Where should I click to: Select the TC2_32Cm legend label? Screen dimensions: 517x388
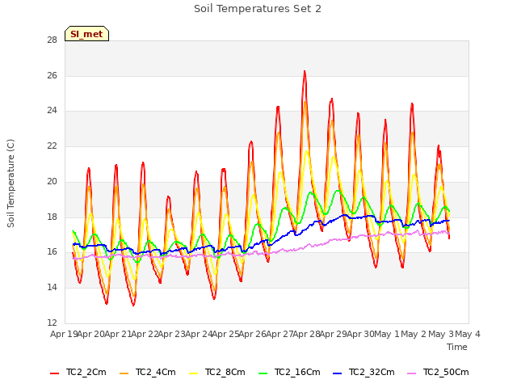[x=372, y=373]
